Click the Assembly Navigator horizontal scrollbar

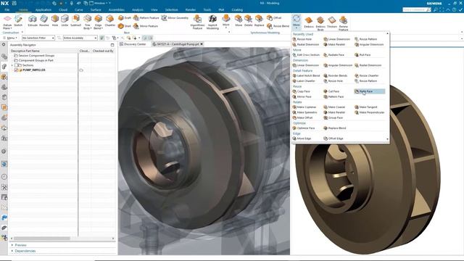point(42,239)
